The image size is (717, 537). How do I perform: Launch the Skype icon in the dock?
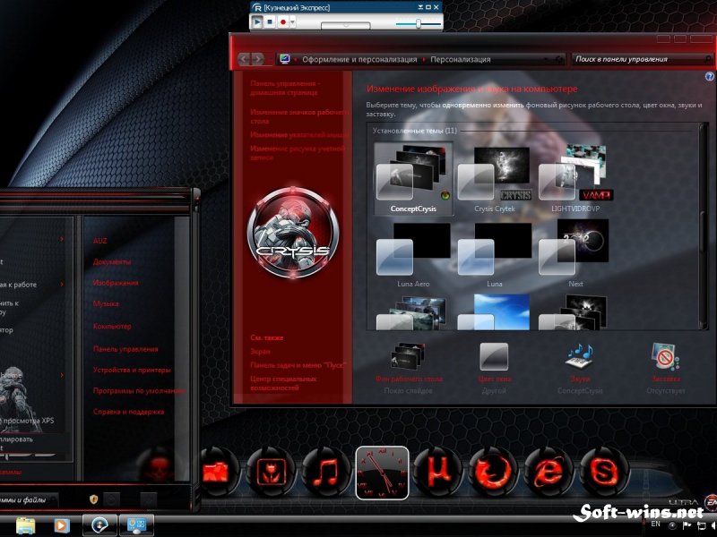pyautogui.click(x=603, y=473)
